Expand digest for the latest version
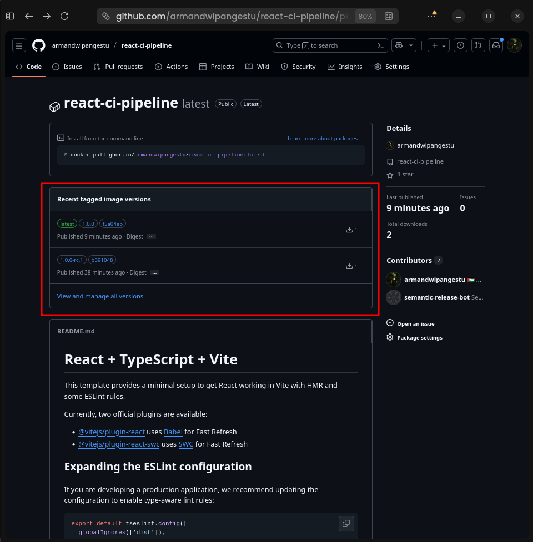533x542 pixels. click(151, 237)
